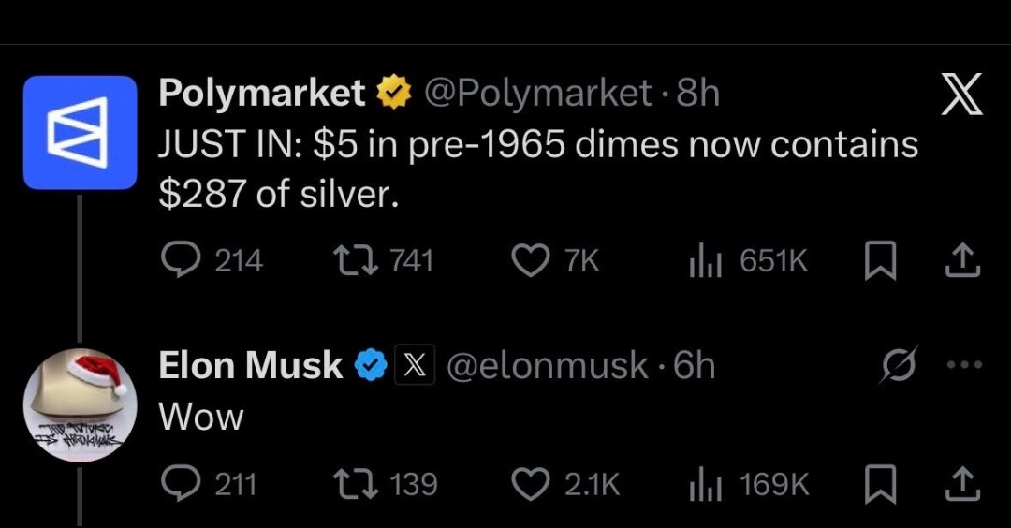View analytics showing 651K views
1011x528 pixels.
pyautogui.click(x=748, y=261)
